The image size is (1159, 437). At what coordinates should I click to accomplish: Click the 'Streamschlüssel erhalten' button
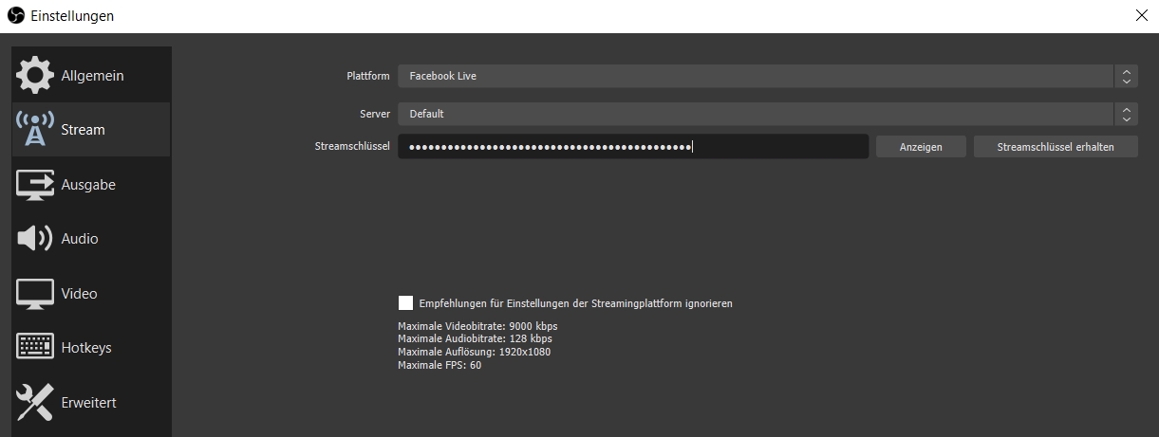coord(1056,147)
